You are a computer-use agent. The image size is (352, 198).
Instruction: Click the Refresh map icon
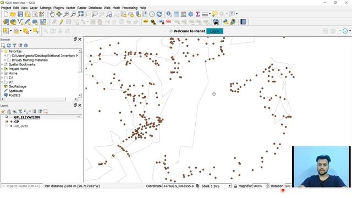pyautogui.click(x=159, y=14)
